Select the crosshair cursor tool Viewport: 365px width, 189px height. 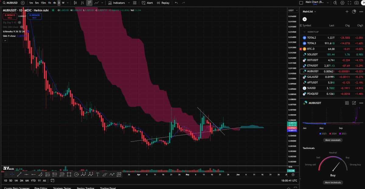[12, 174]
